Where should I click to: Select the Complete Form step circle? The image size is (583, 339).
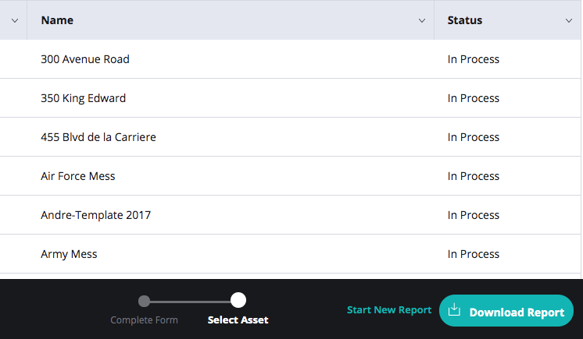(144, 301)
